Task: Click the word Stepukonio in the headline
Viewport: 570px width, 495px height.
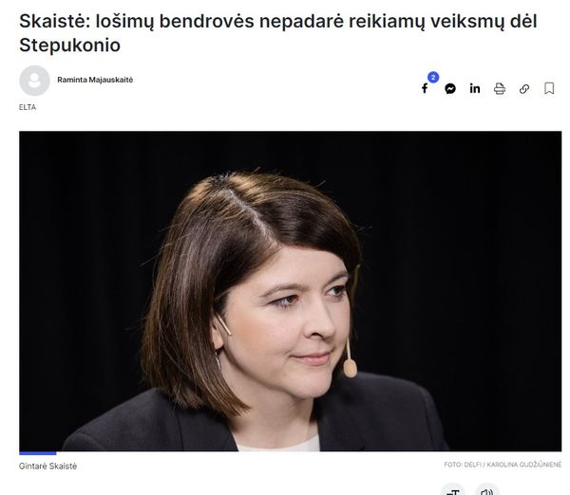Action: pyautogui.click(x=69, y=46)
